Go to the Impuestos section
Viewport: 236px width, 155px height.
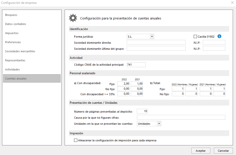(x=12, y=33)
